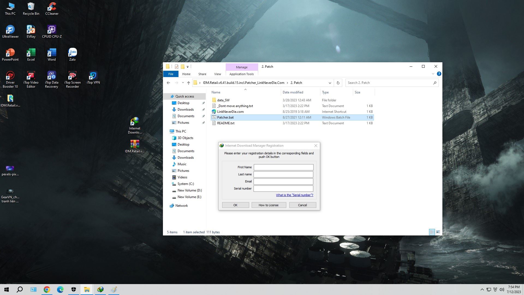Close the IDM Registration dialog
524x295 pixels.
point(316,146)
